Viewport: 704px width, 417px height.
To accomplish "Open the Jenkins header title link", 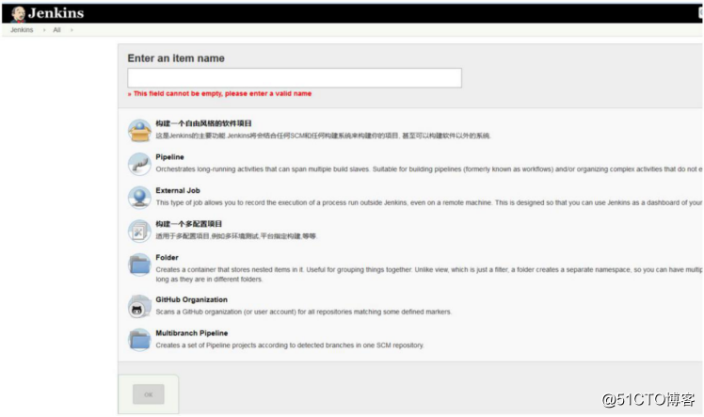I will [56, 13].
